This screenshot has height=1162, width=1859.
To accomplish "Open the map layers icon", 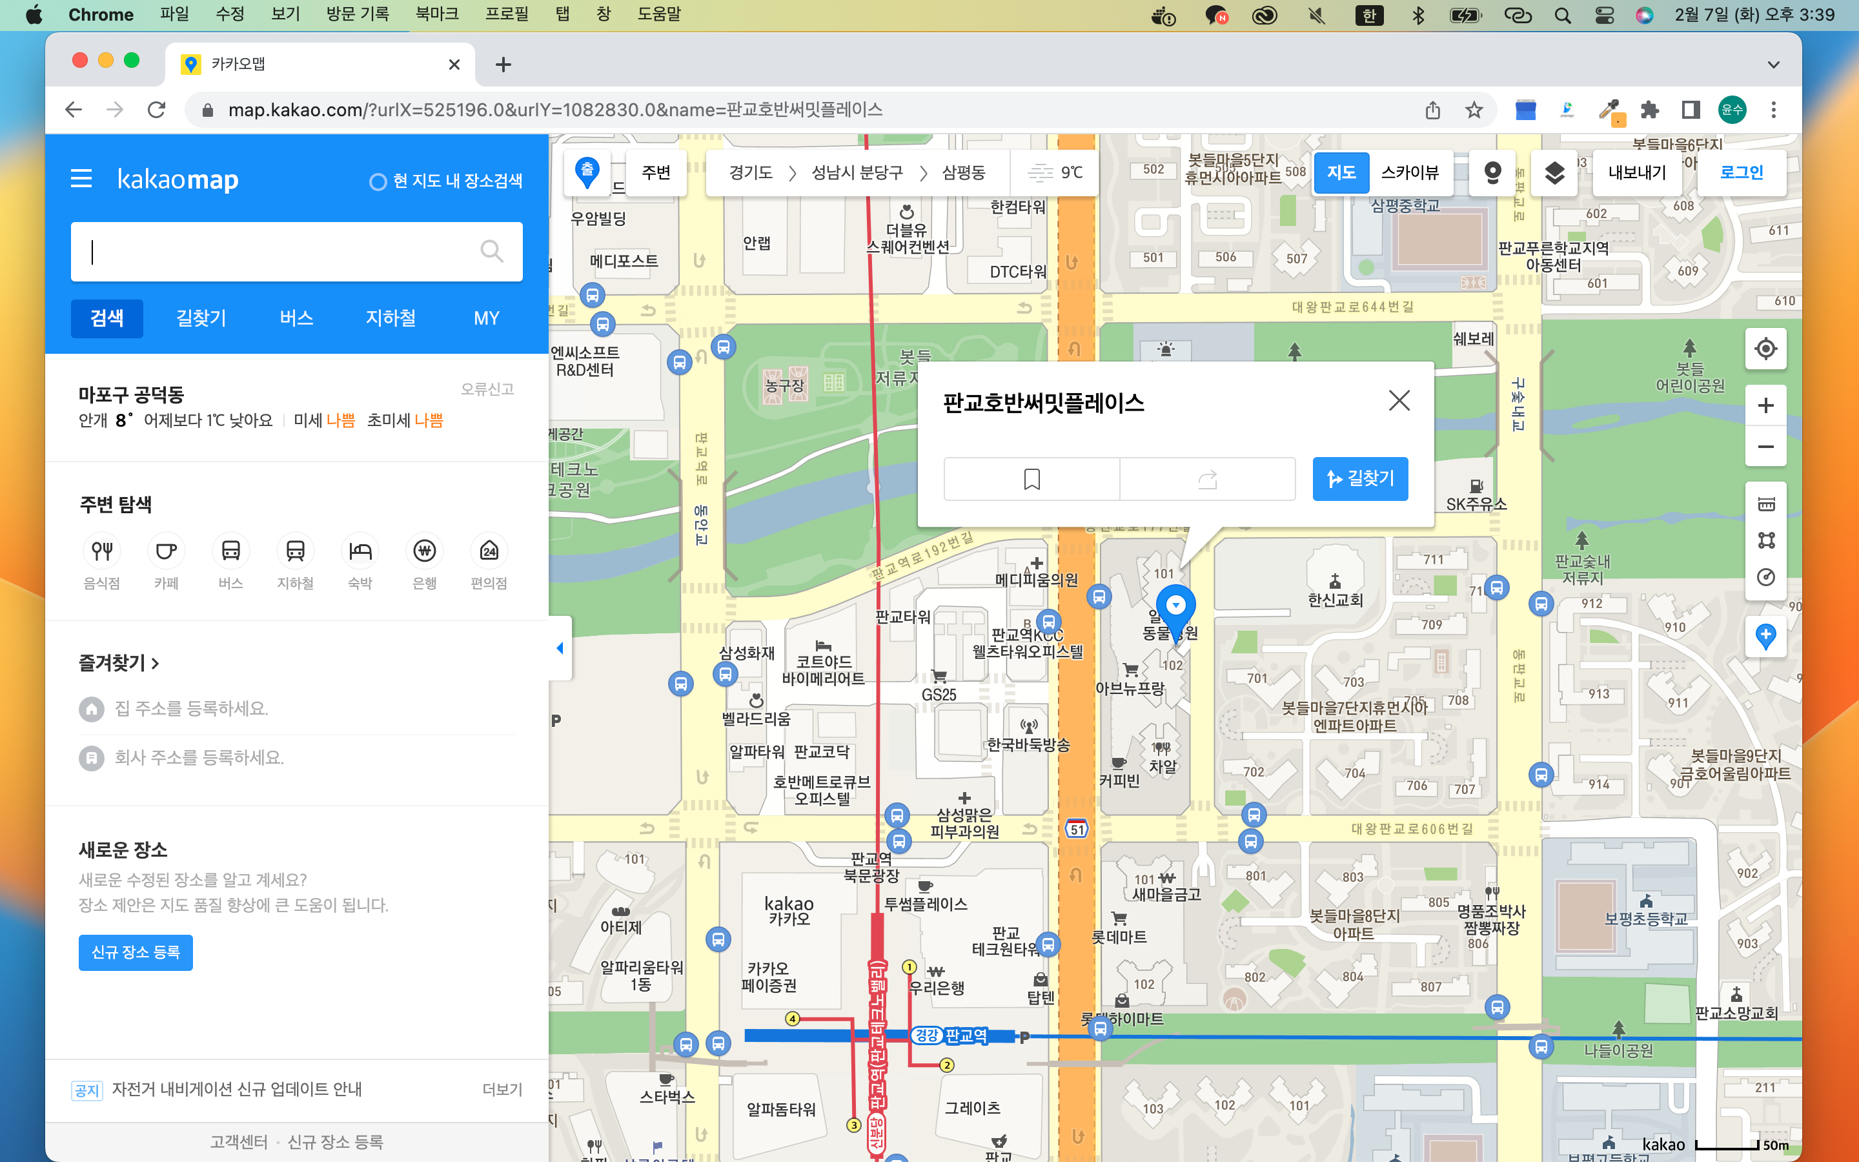I will click(x=1554, y=174).
